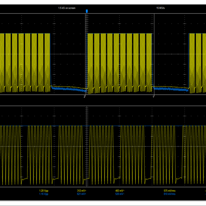Select cursor marker labeled 1
Screen dimensions: 206x206
click(153, 97)
